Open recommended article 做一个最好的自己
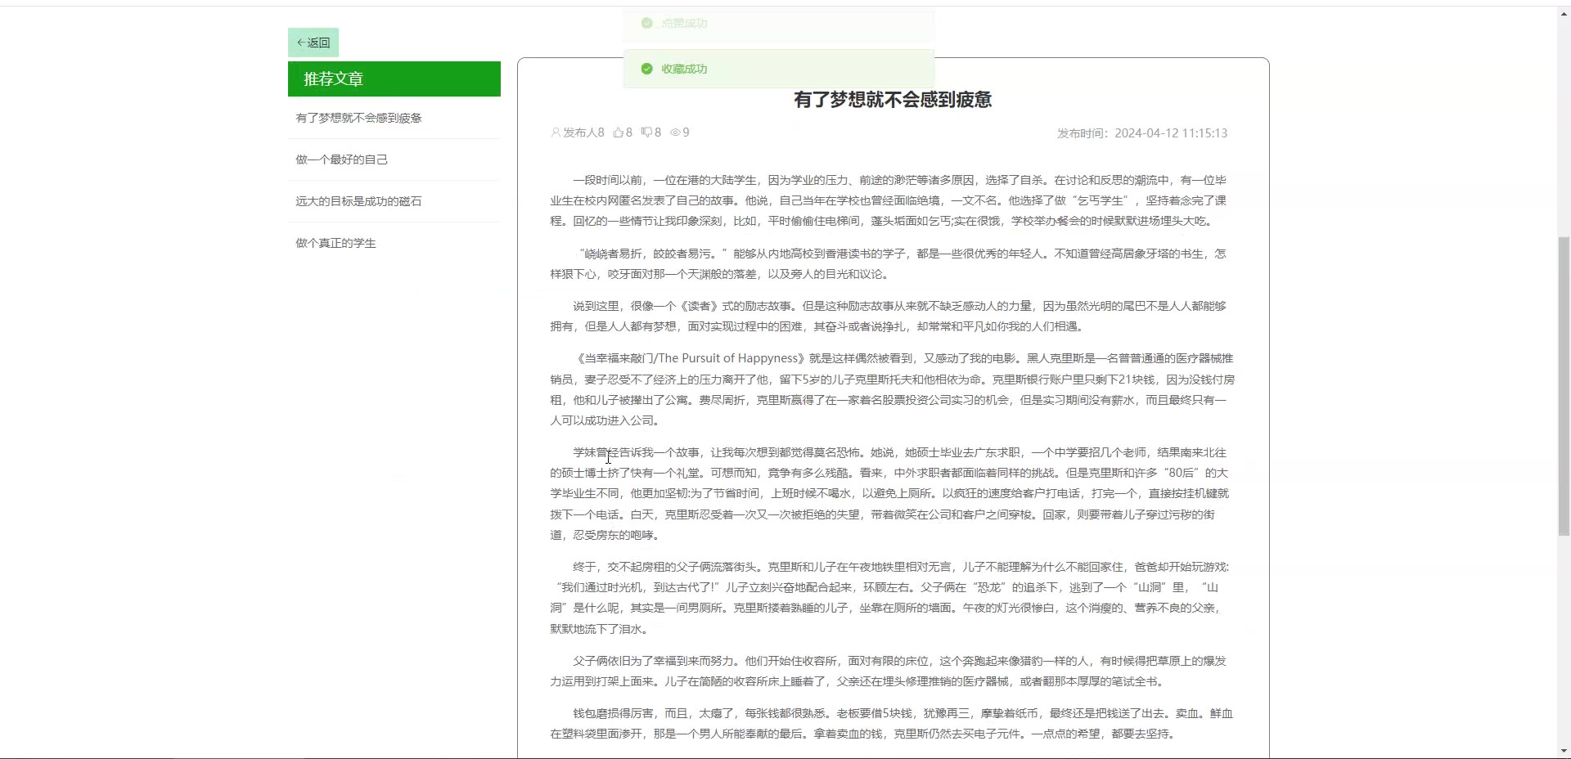 tap(341, 159)
